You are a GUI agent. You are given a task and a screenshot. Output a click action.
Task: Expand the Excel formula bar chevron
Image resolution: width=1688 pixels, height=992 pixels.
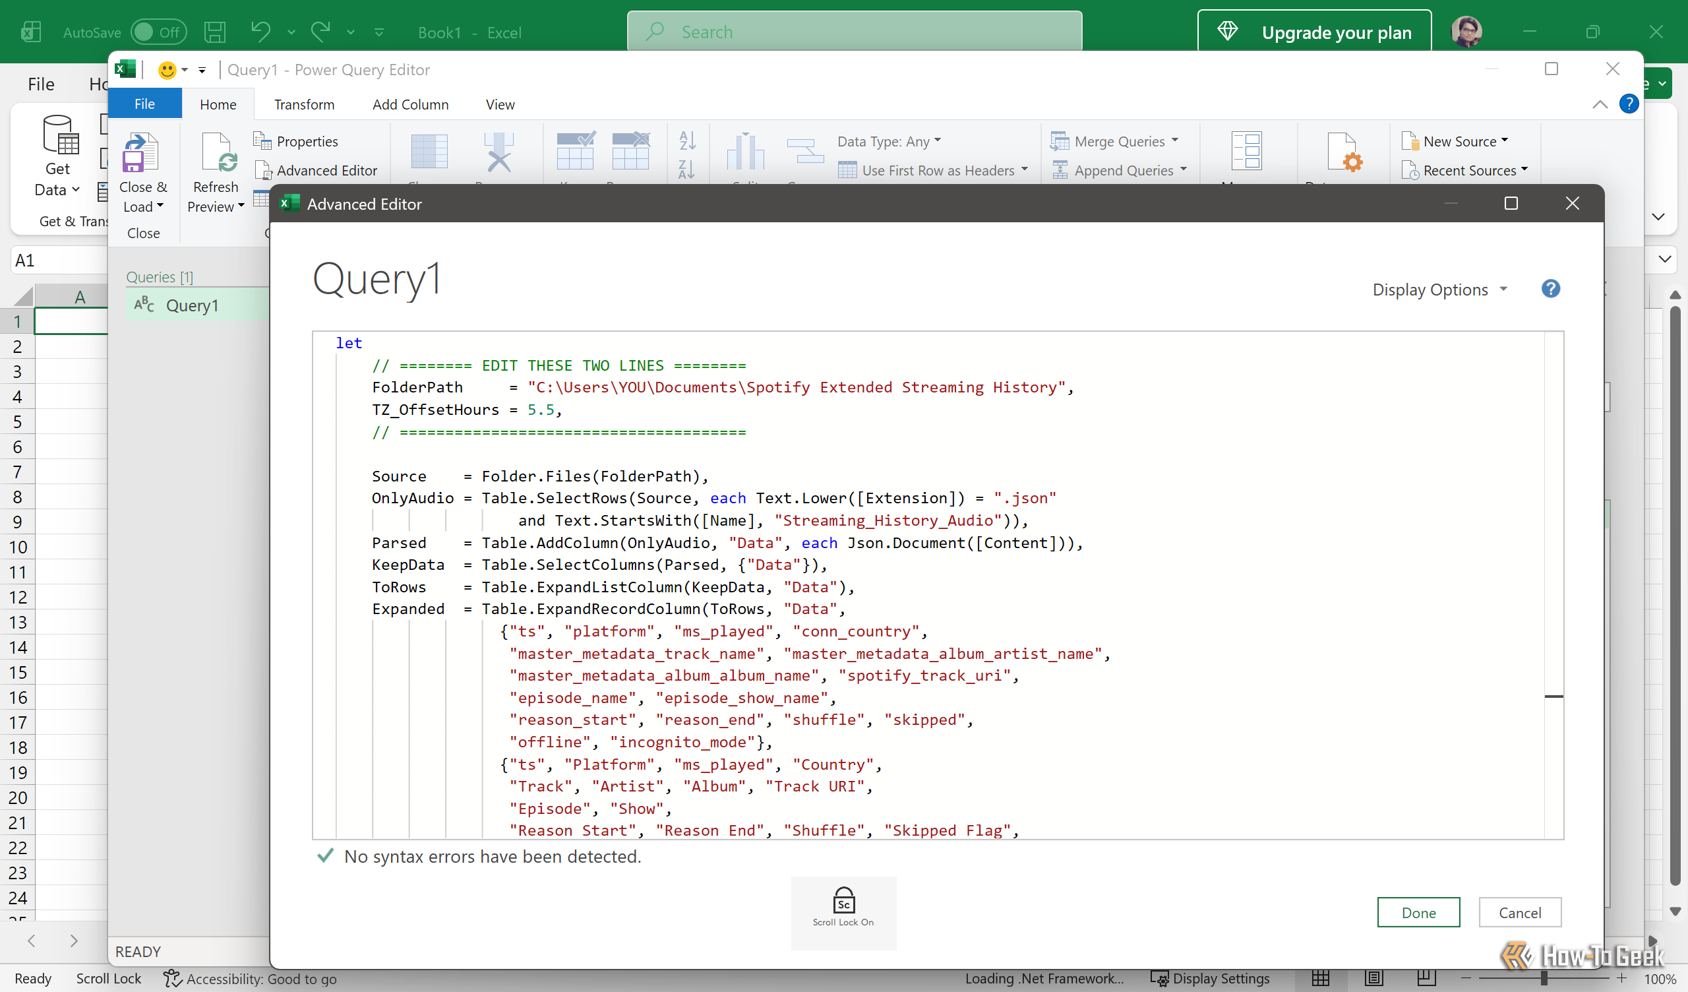[1664, 259]
